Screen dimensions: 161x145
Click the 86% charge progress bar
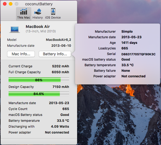click(39, 80)
